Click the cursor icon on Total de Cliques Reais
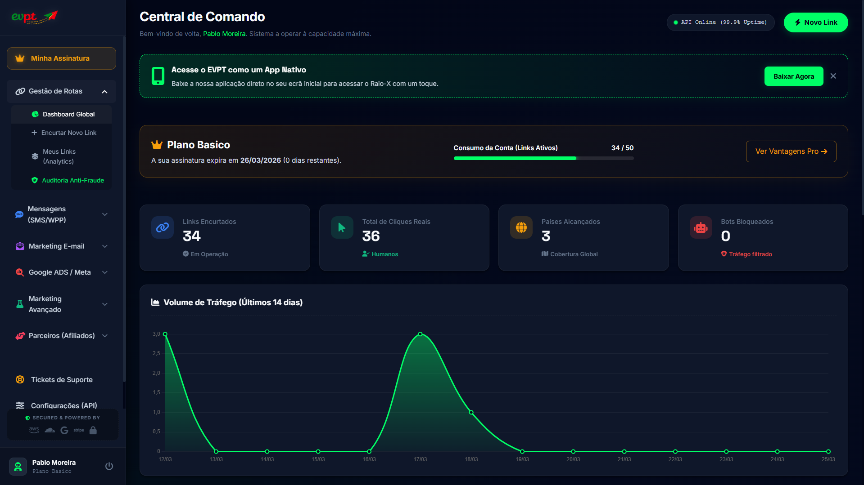Screen dimensions: 864x485 click(342, 227)
